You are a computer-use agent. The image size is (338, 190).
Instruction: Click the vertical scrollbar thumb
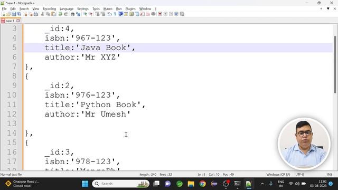[x=335, y=64]
